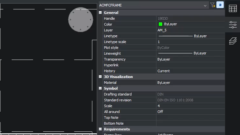
Task: Select the Layer value AM_5
Action: (x=190, y=30)
